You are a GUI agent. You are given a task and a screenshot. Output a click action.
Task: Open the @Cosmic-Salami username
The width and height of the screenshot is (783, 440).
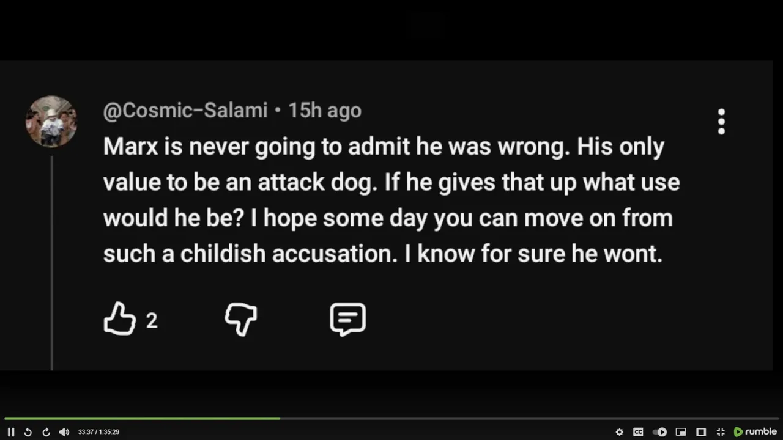[185, 111]
